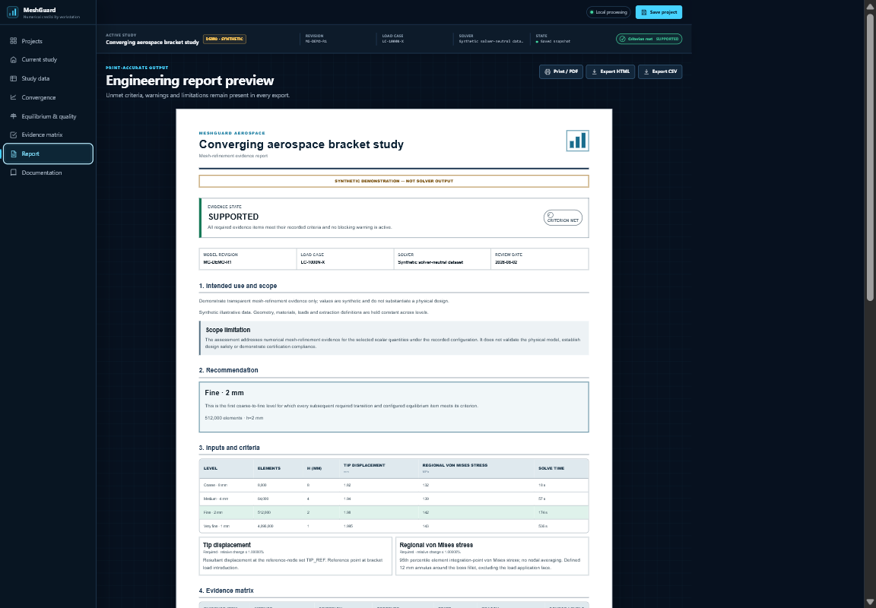Click the Tip displacement criteria card title

pos(227,545)
